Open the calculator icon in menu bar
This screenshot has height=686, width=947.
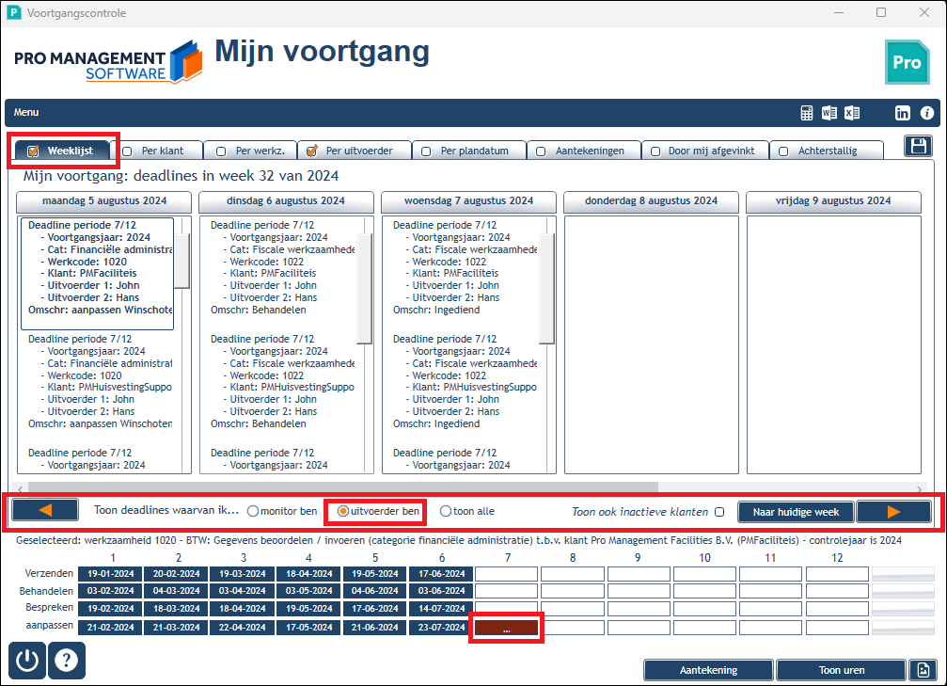pyautogui.click(x=806, y=113)
